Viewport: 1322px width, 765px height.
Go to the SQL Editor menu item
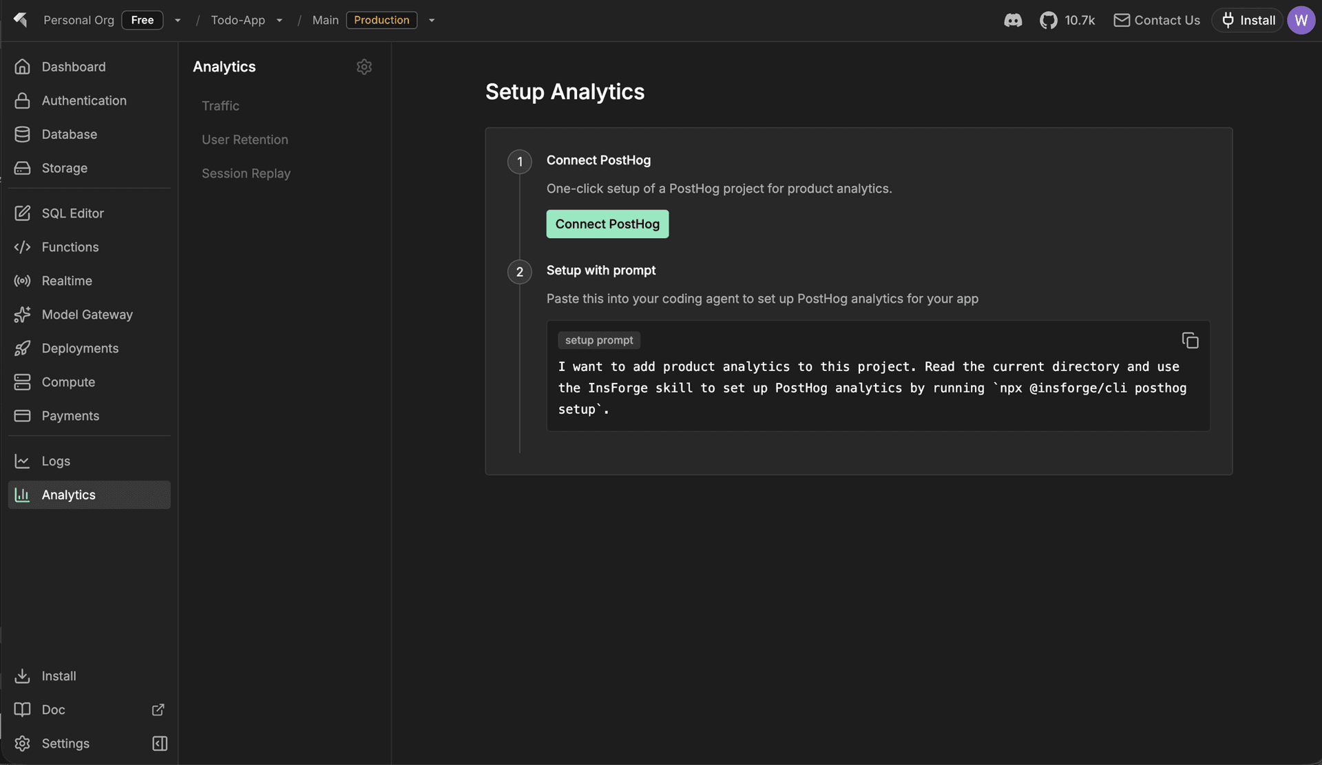pyautogui.click(x=90, y=213)
